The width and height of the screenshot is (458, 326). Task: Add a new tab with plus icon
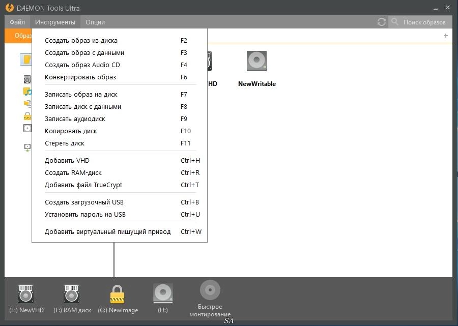[x=445, y=36]
